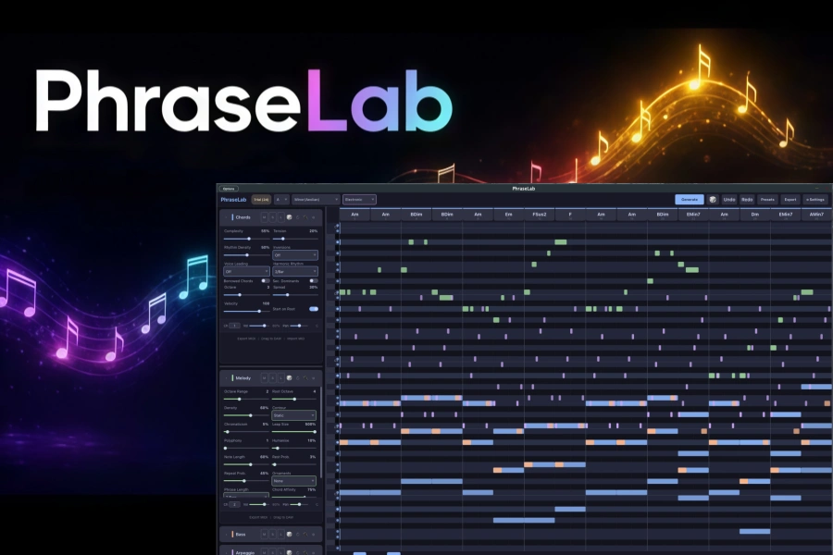Screen dimensions: 833x555
Task: Open the Options menu in the title bar
Action: (229, 189)
